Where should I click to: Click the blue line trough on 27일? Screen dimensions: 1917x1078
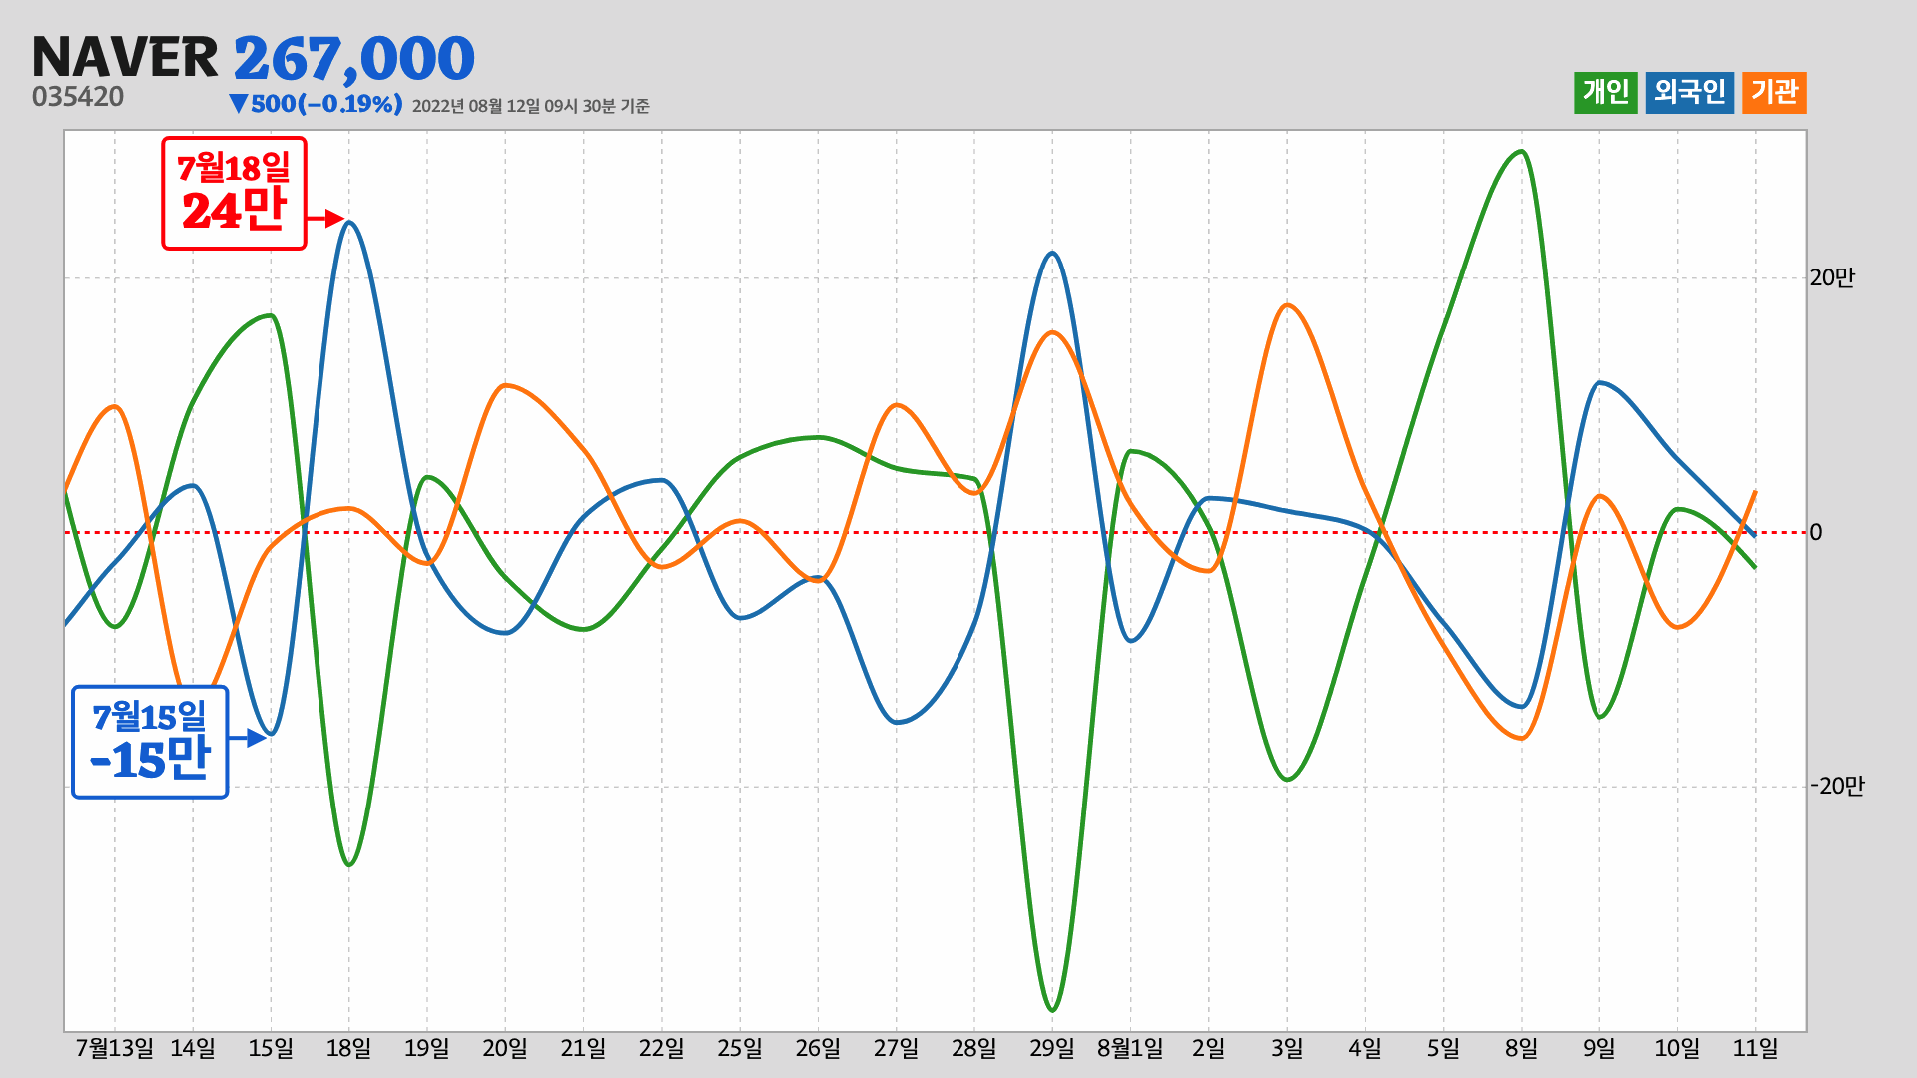tap(897, 722)
